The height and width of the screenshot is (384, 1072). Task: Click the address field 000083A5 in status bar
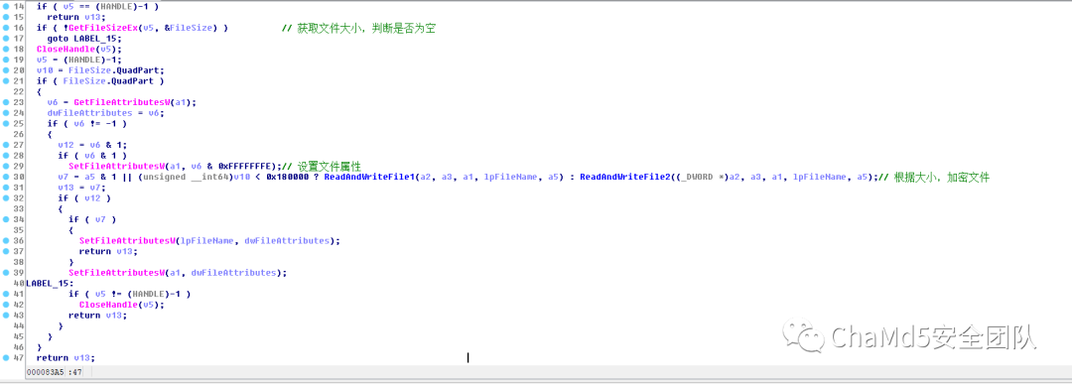pos(45,372)
